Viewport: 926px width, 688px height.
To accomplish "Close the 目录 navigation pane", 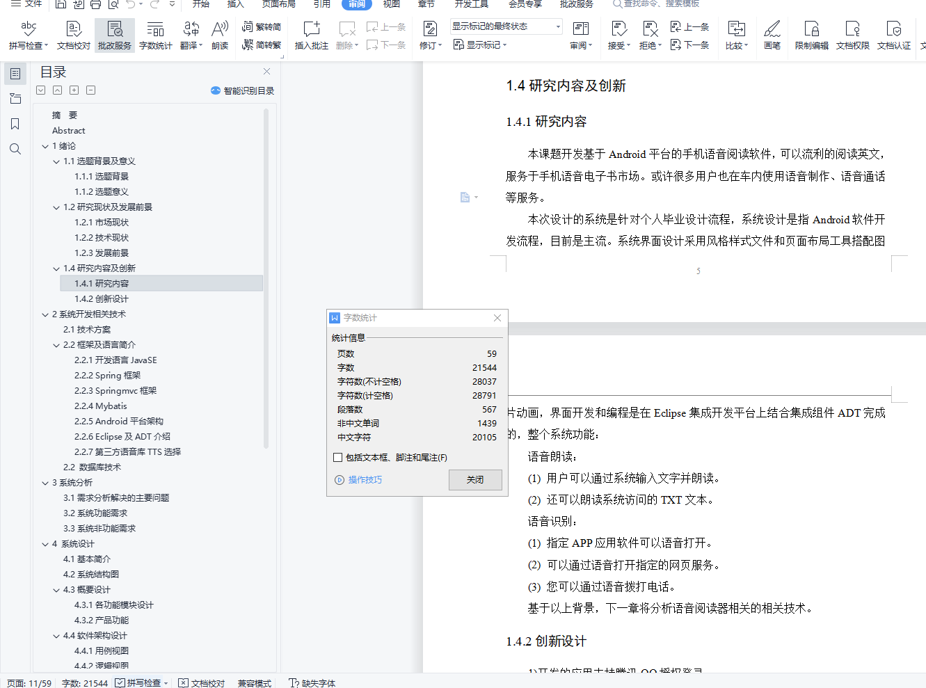I will pyautogui.click(x=266, y=72).
